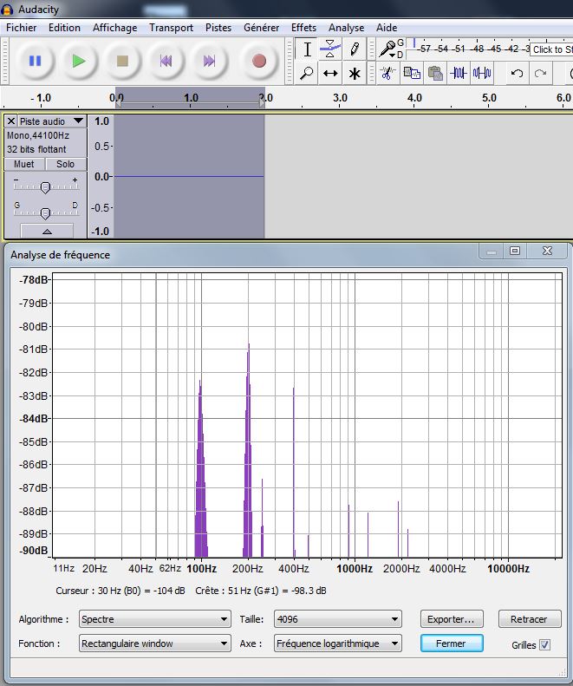Select the Draw pencil tool

click(354, 49)
